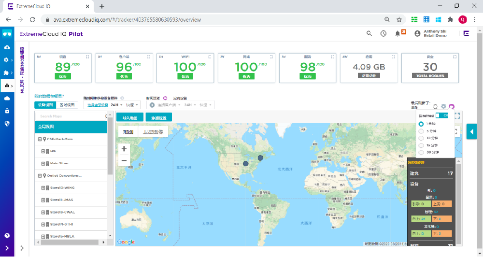
Task: Click the Search Maps input field
Action: tap(71, 116)
